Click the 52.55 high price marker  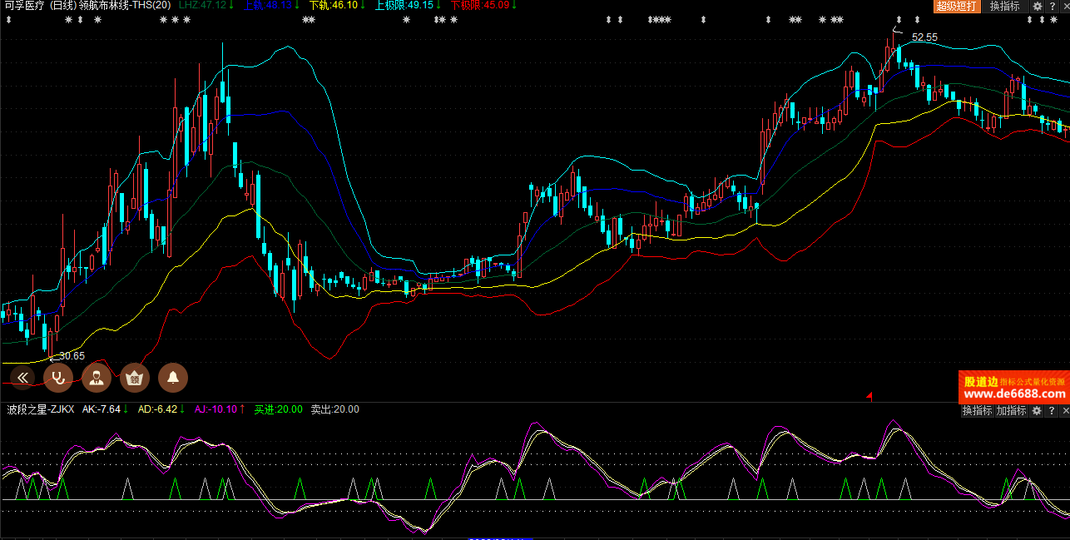point(924,37)
